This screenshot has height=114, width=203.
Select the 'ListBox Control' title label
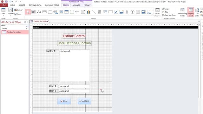point(74,36)
